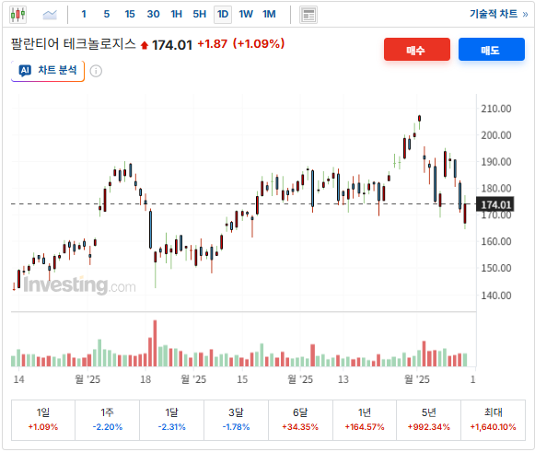Select the 3달 period cell
Viewport: 535px width, 452px height.
[236, 420]
